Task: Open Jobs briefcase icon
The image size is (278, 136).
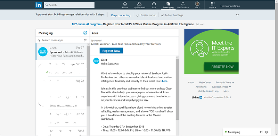Action: click(154, 5)
